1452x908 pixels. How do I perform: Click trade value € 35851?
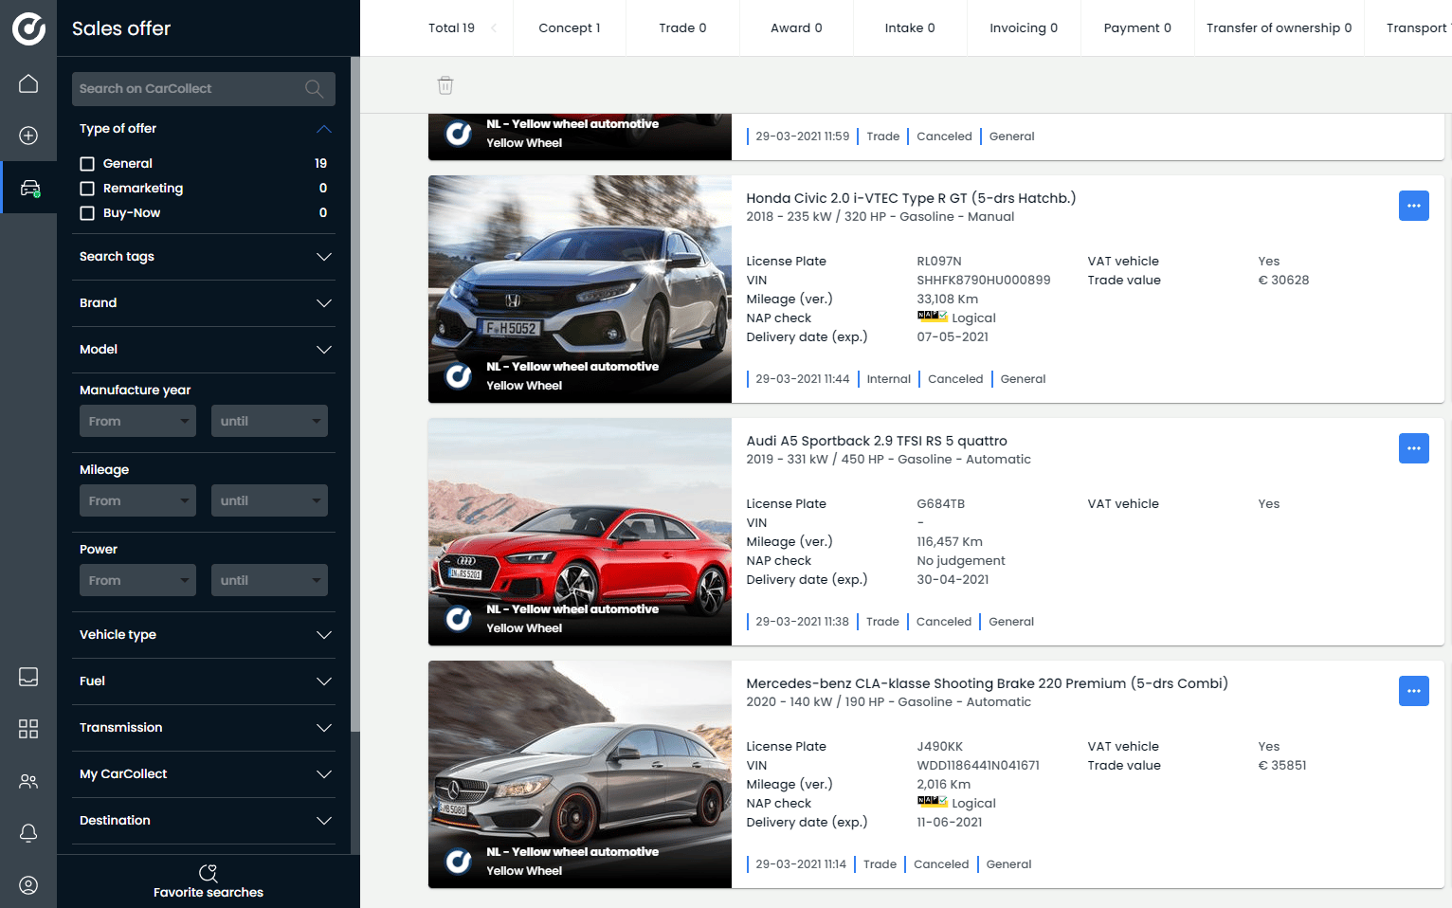pyautogui.click(x=1282, y=766)
